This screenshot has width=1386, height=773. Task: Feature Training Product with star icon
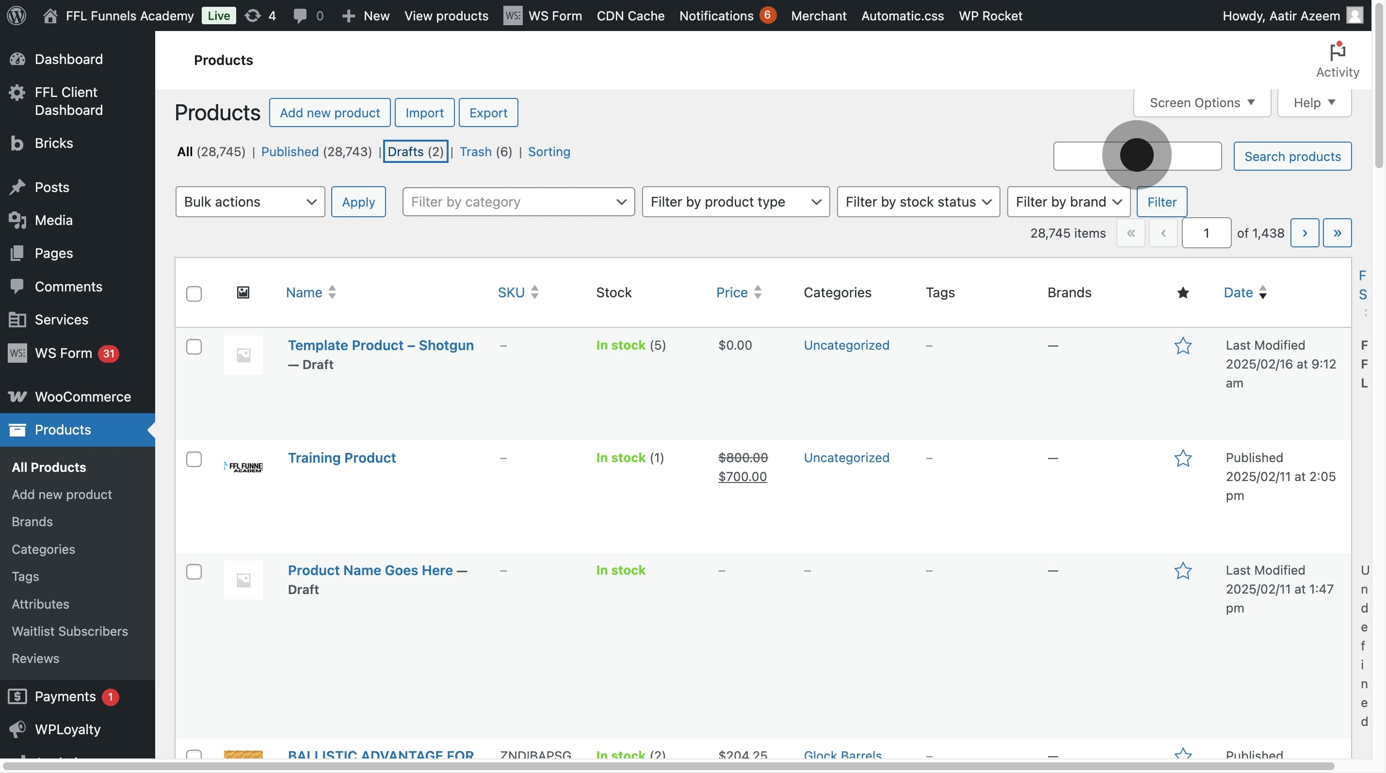(1183, 458)
